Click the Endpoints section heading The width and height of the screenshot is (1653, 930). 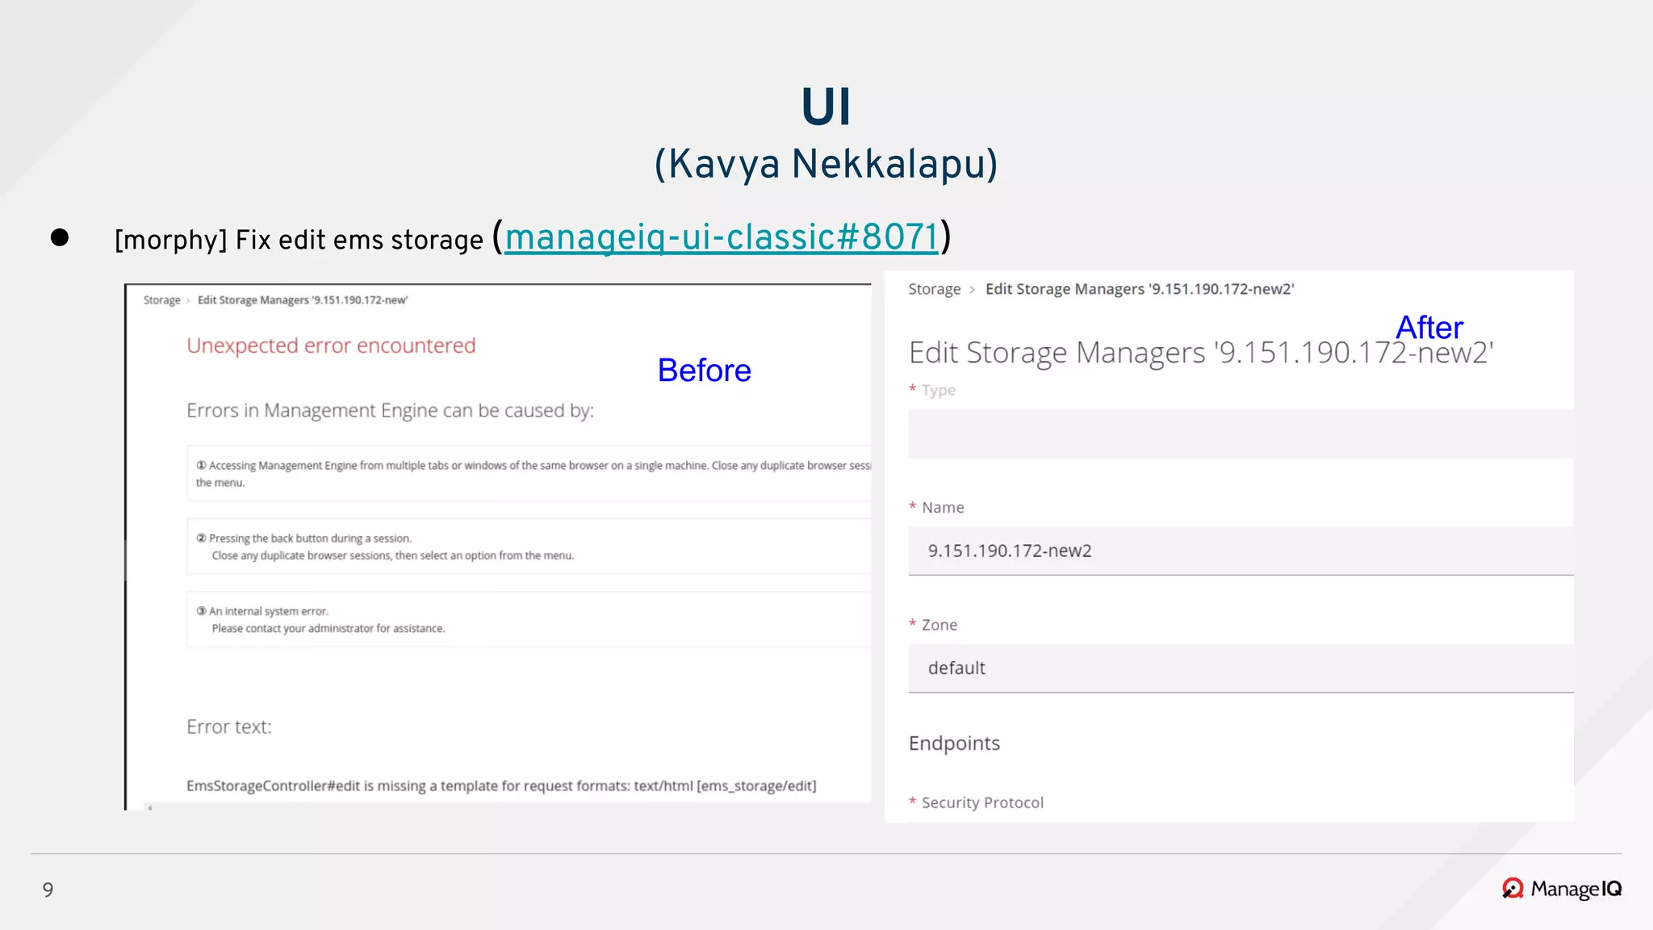[x=954, y=743]
